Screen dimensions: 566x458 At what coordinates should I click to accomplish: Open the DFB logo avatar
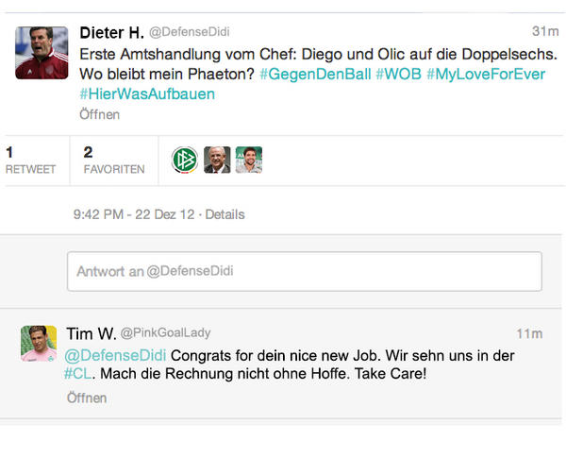[185, 160]
